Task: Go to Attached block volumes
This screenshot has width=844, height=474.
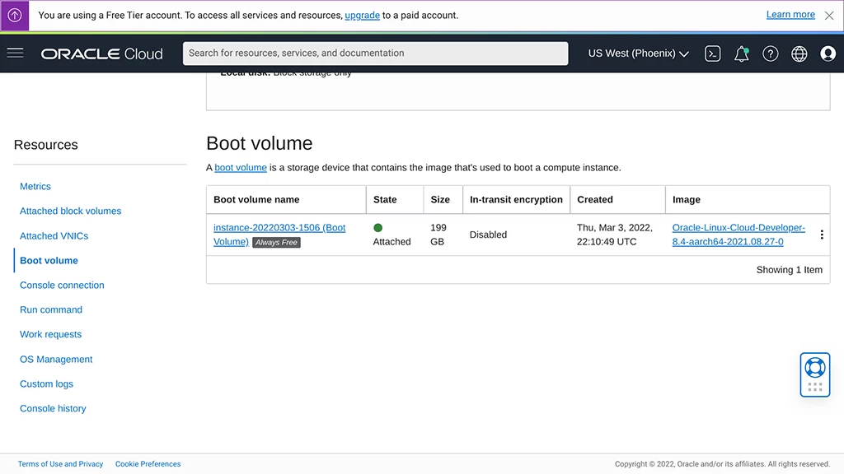Action: [x=70, y=211]
